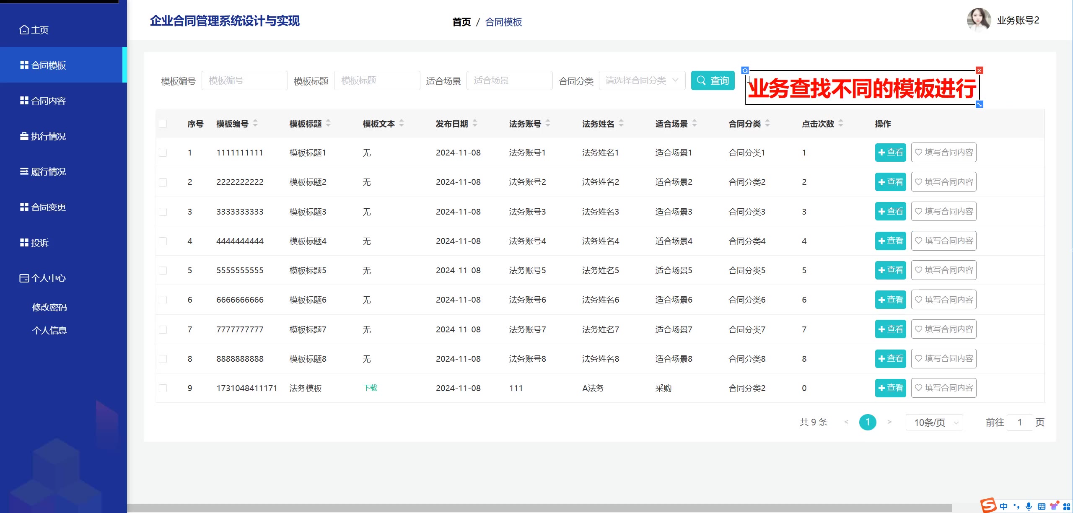Image resolution: width=1073 pixels, height=513 pixels.
Task: Click the annotation box's resize corner handle
Action: (x=980, y=104)
